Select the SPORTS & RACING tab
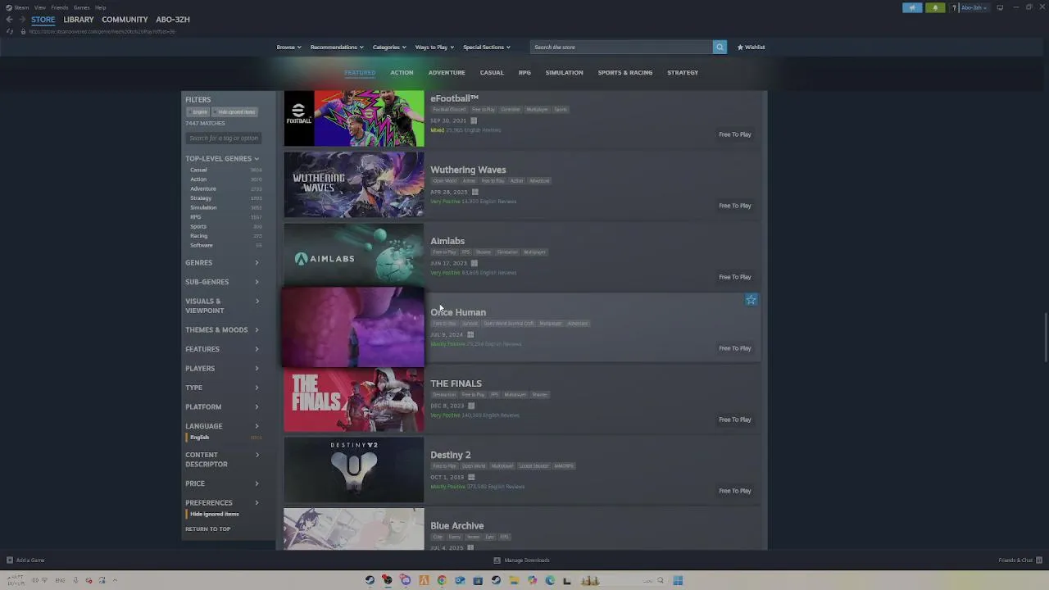 pos(624,73)
